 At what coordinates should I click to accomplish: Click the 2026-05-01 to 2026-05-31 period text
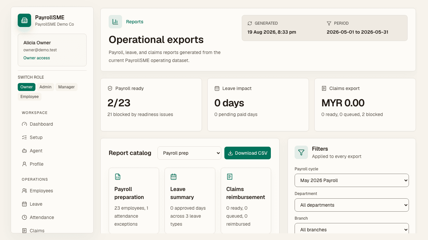[x=357, y=32]
